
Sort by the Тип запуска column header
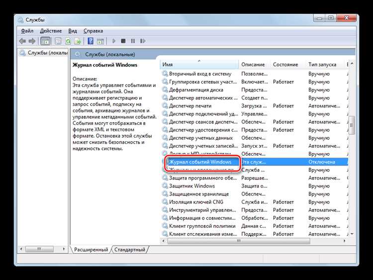pyautogui.click(x=325, y=65)
